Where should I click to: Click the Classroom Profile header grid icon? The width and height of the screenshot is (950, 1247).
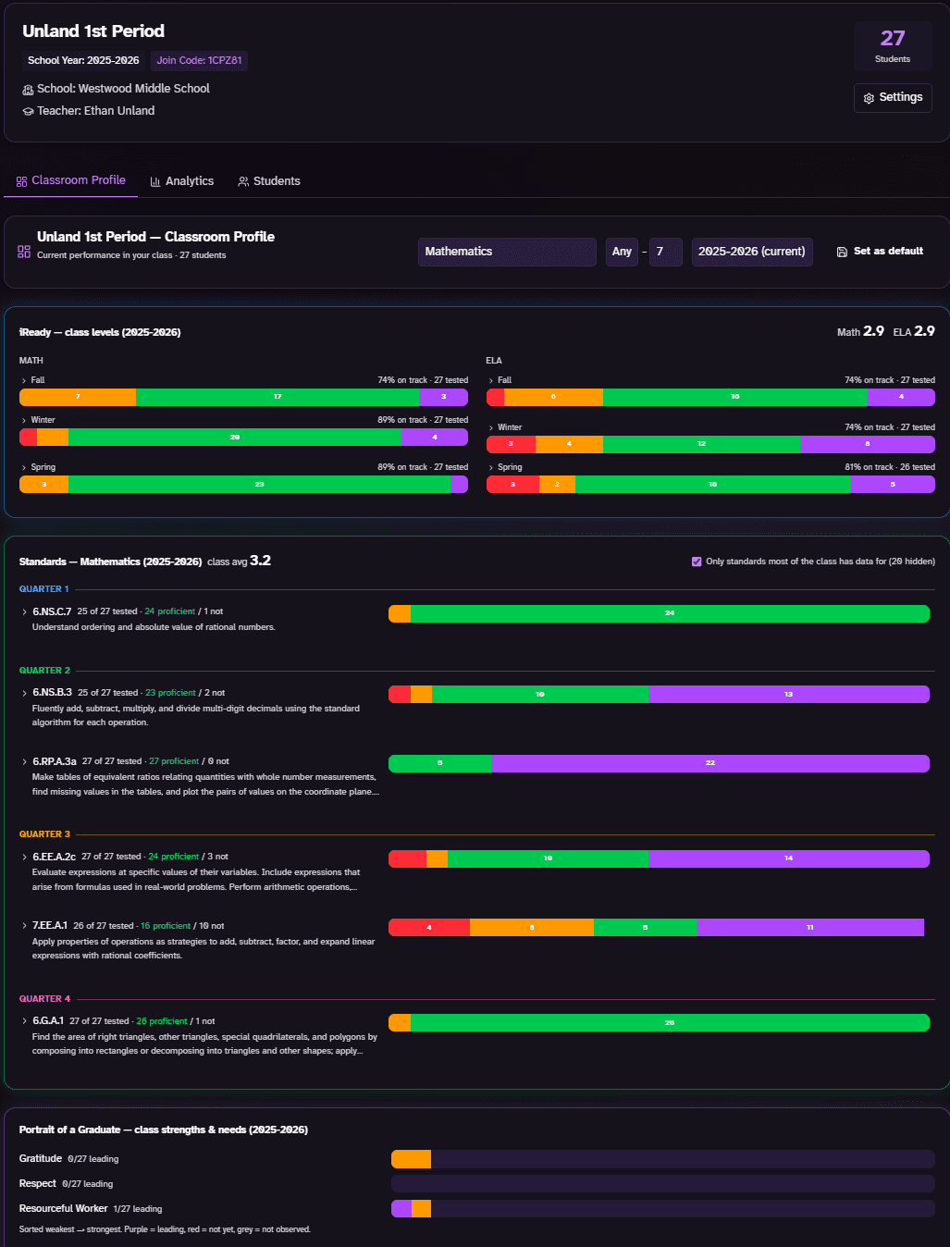pos(24,252)
